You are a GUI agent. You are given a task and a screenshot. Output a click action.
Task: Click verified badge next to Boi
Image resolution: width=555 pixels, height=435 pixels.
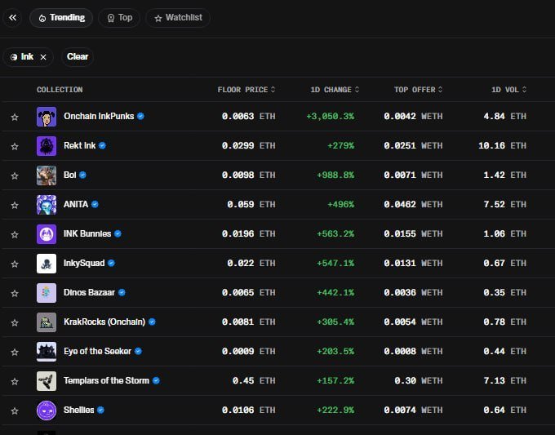click(x=82, y=175)
